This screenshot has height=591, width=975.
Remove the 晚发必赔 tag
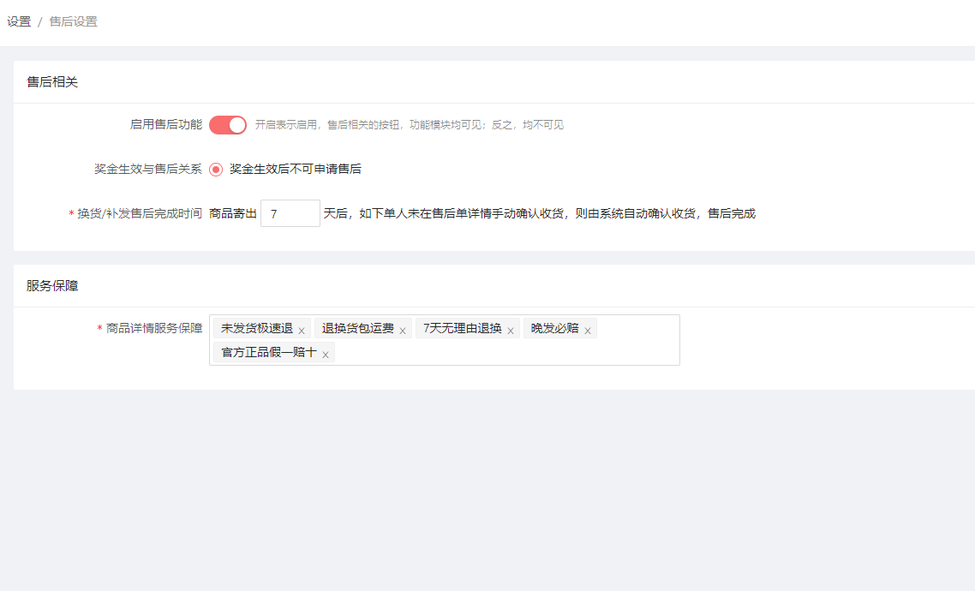click(x=588, y=331)
